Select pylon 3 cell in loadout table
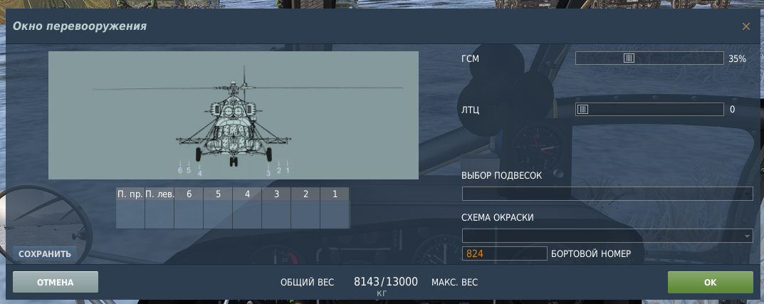Screen dimensions: 764x304 tap(276, 214)
